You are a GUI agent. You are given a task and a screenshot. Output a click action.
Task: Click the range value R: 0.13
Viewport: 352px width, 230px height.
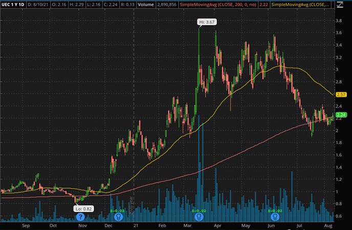tap(127, 4)
